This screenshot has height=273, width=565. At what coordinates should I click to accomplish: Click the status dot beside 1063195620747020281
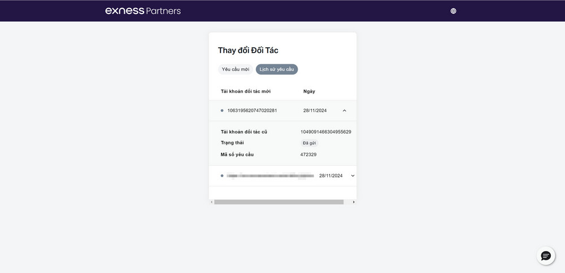222,111
